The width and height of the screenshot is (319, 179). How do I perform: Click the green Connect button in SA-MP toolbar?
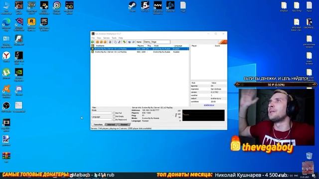(92, 42)
